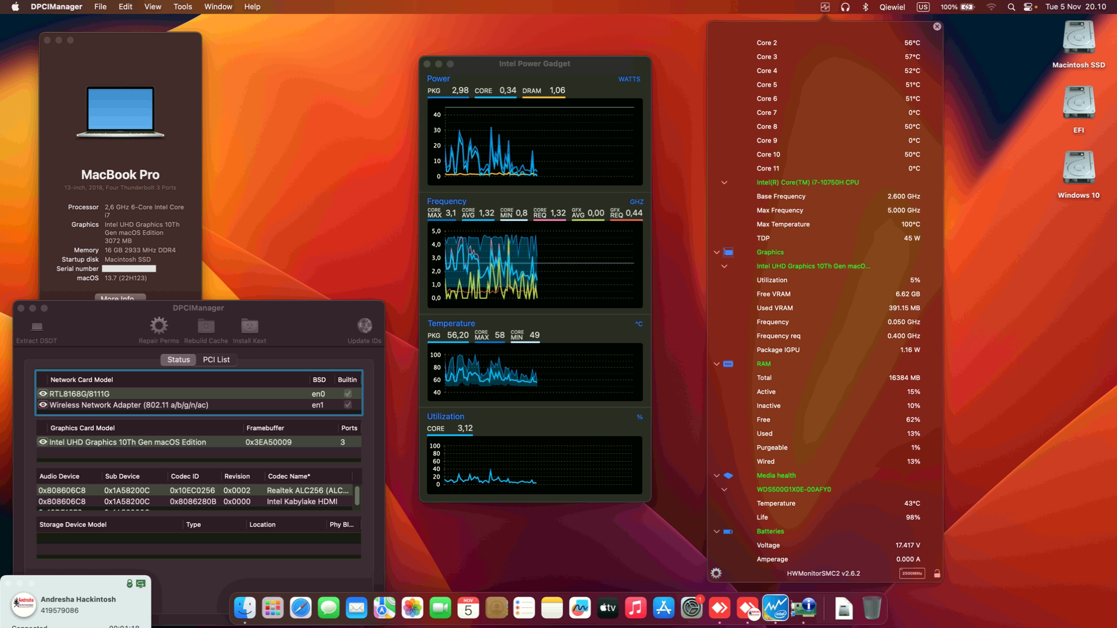Screen dimensions: 1117x628
Task: Hide the RTL8168G/8111G network card entry
Action: (x=42, y=394)
